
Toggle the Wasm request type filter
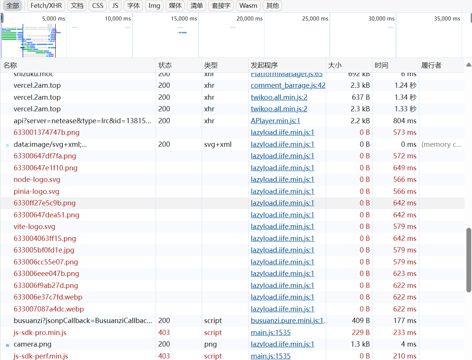pos(248,6)
